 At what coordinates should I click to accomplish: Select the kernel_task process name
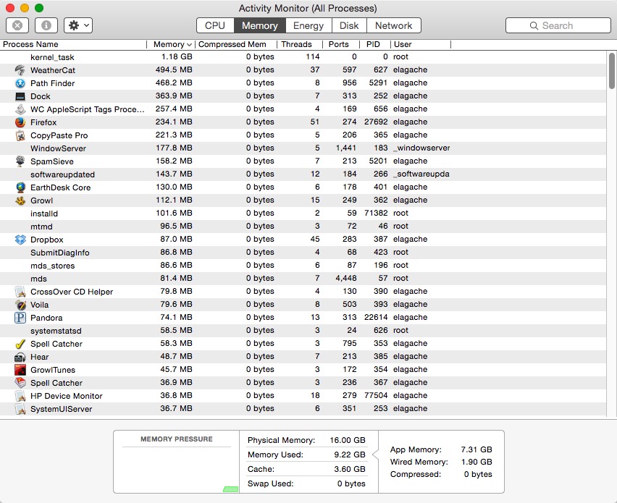pyautogui.click(x=52, y=57)
